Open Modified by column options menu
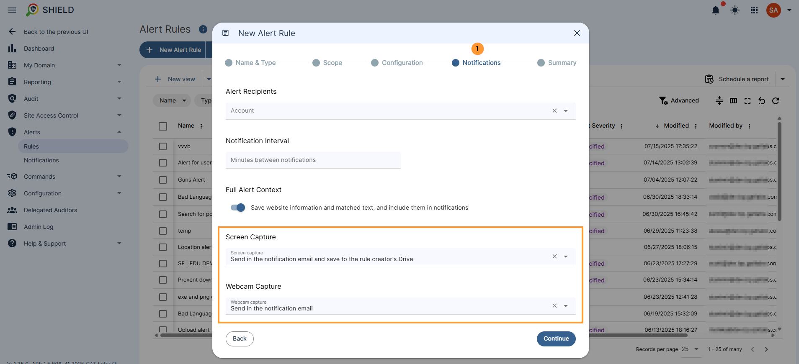 pos(750,126)
